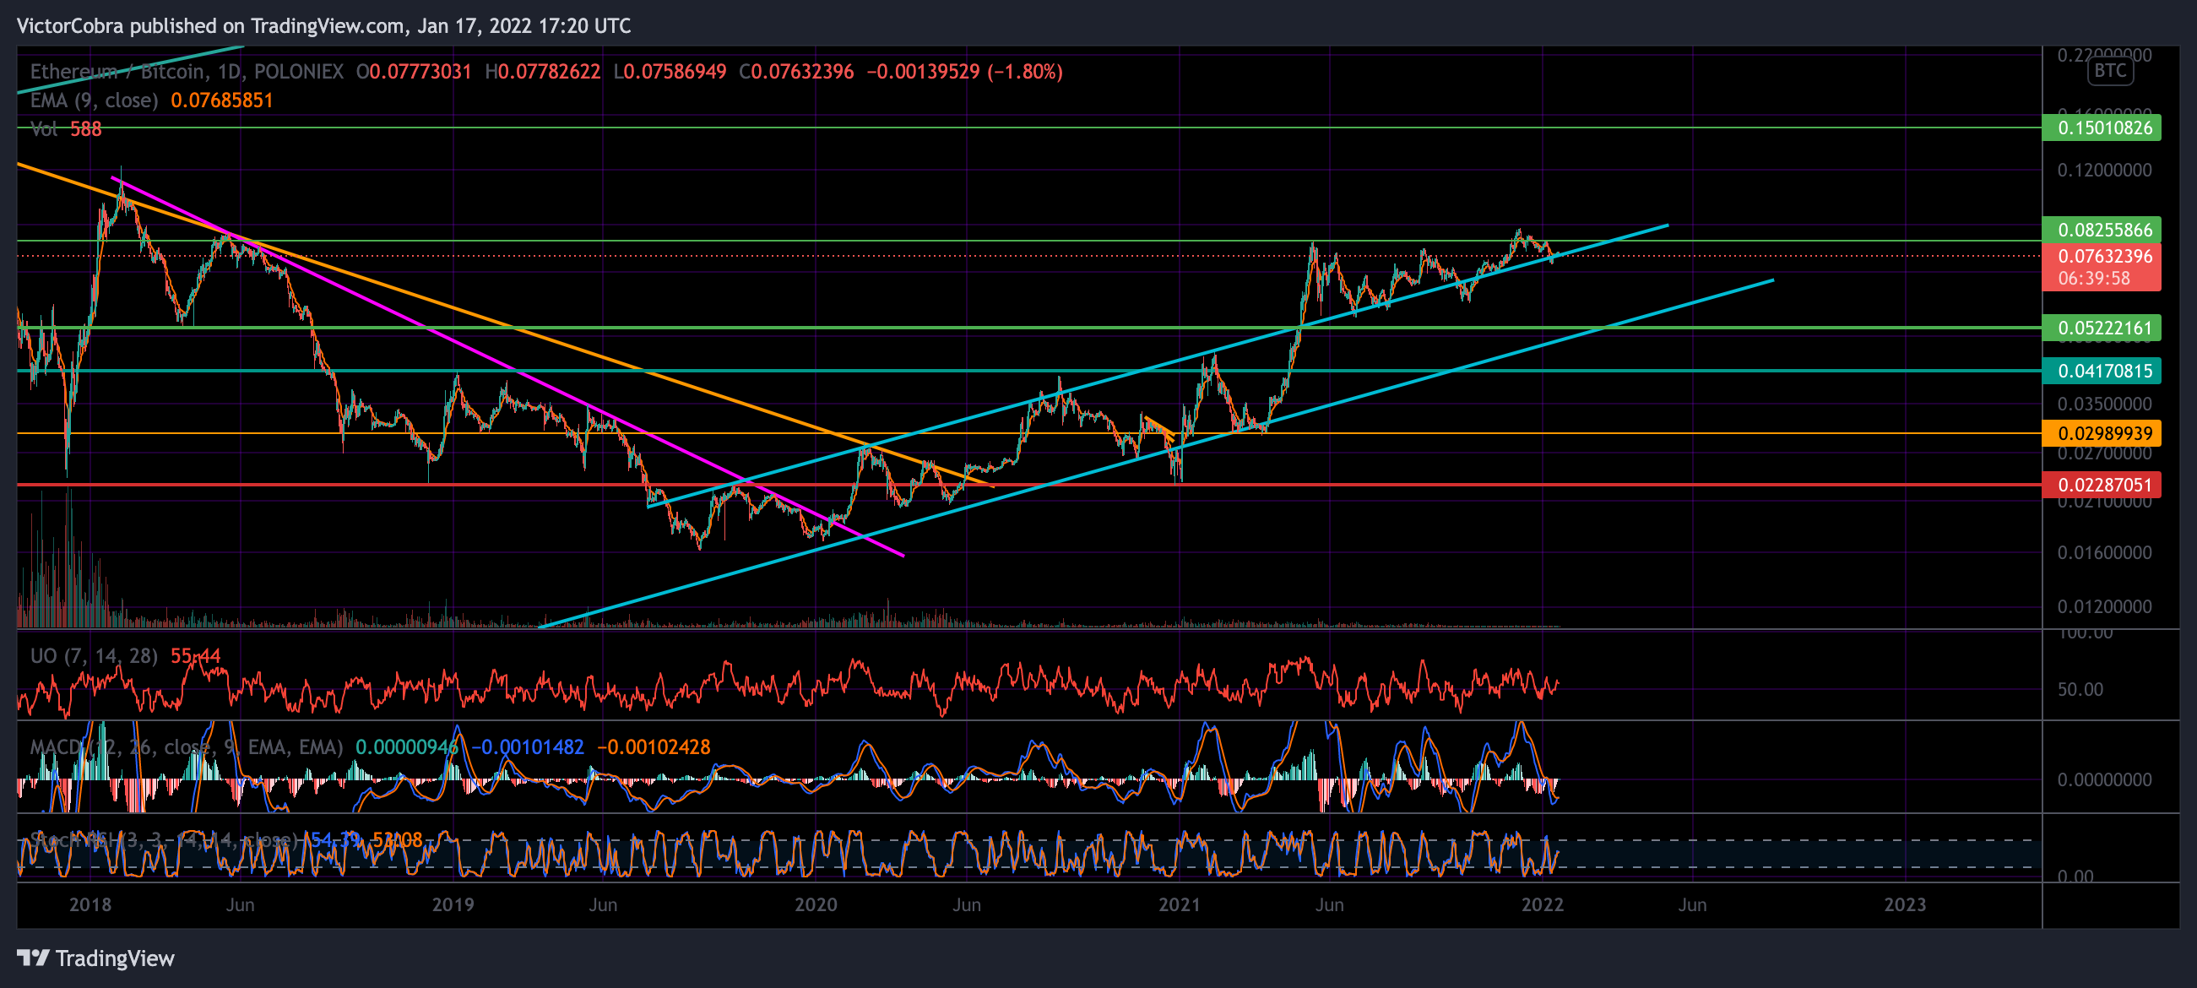
Task: Click the 0.03500000 price axis value
Action: pyautogui.click(x=2104, y=404)
